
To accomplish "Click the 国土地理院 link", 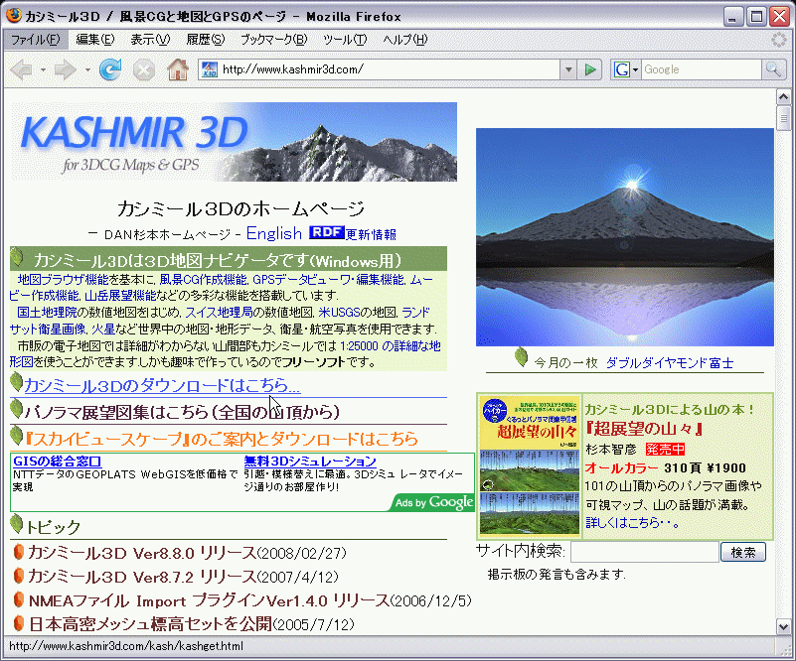I will pos(47,313).
